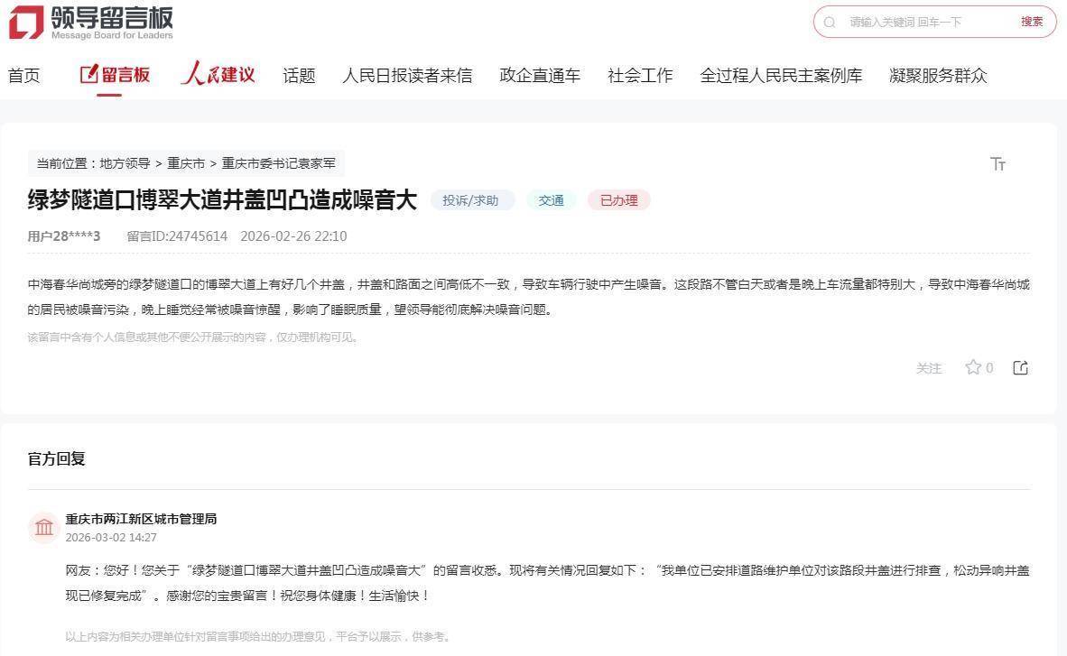Image resolution: width=1067 pixels, height=656 pixels.
Task: Click the 重庆市 breadcrumb link
Action: pyautogui.click(x=186, y=163)
